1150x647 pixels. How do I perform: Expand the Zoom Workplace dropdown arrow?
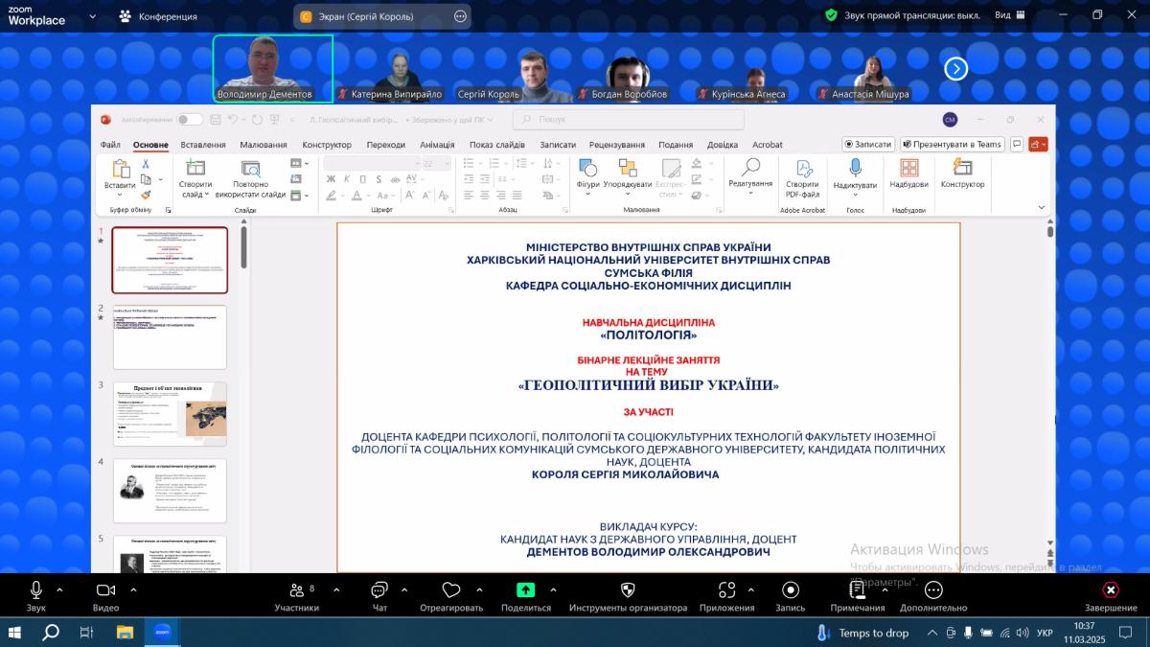pos(92,16)
